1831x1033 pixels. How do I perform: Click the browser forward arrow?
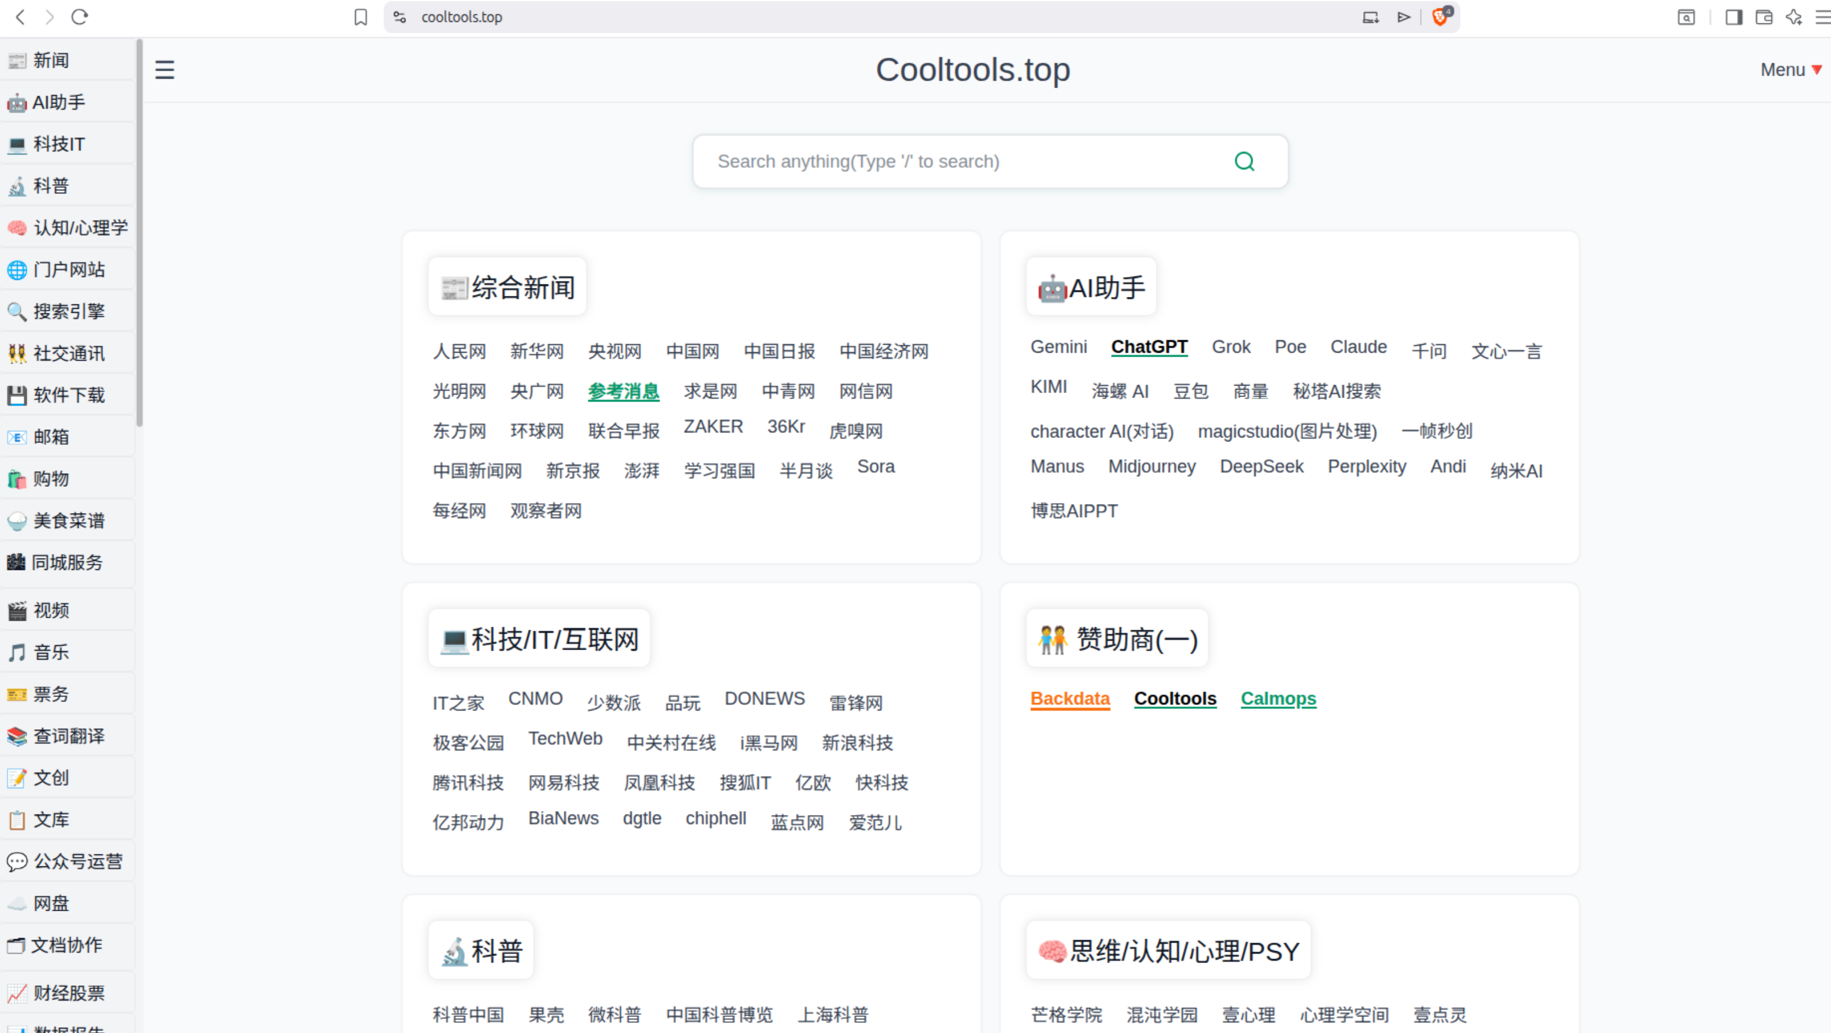(49, 17)
